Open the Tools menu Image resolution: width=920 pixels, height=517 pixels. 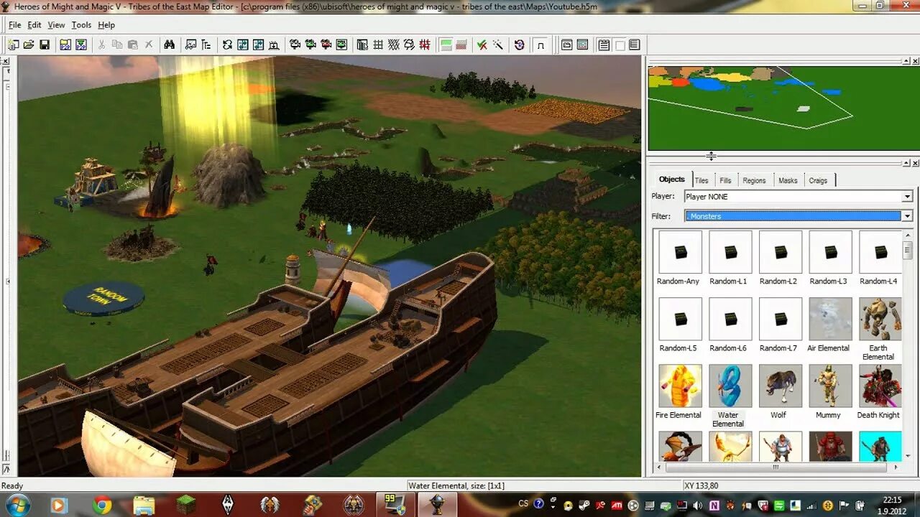point(81,25)
